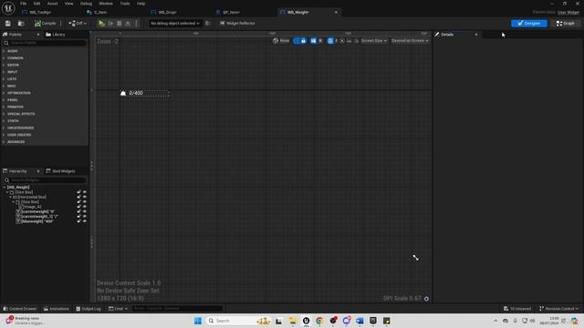Click the Eject from player icon
Screen dimensions: 584x328
pos(128,24)
